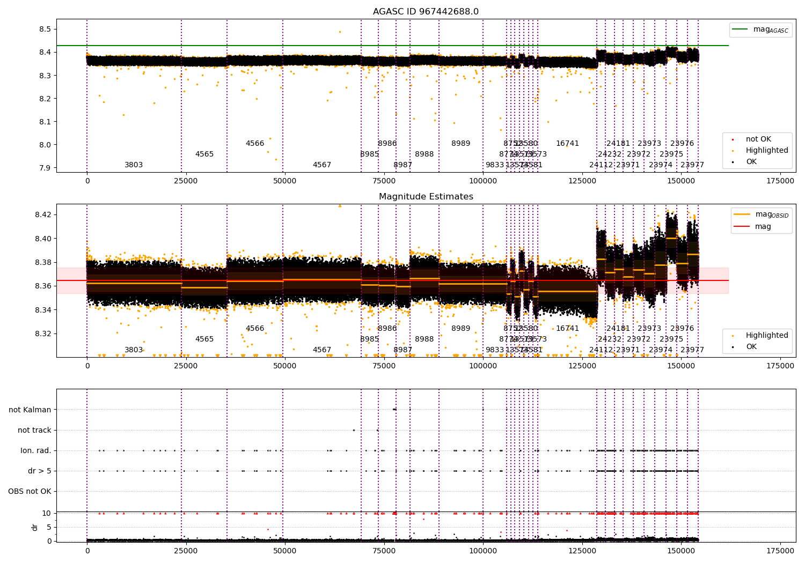Click obsid label 24112 in the top panel

tap(601, 165)
